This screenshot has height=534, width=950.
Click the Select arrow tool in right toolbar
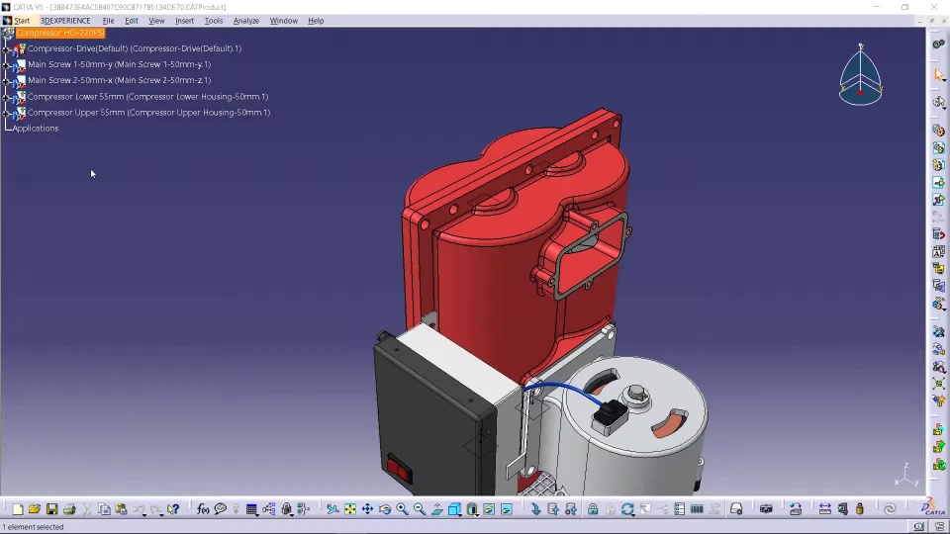point(939,75)
